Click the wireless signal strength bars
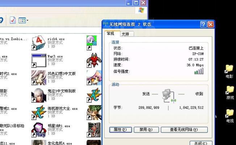The height and width of the screenshot is (145, 236). pyautogui.click(x=199, y=71)
